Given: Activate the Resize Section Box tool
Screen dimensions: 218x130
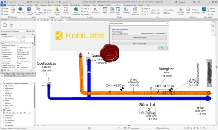Looking at the screenshot, I should tap(135, 11).
